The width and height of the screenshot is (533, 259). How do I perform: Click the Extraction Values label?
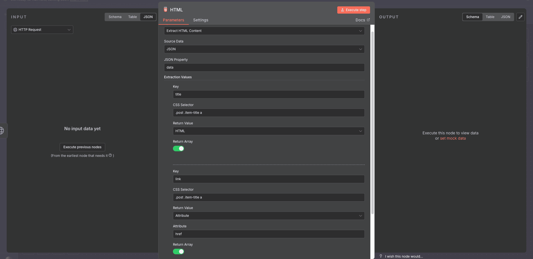(x=178, y=77)
